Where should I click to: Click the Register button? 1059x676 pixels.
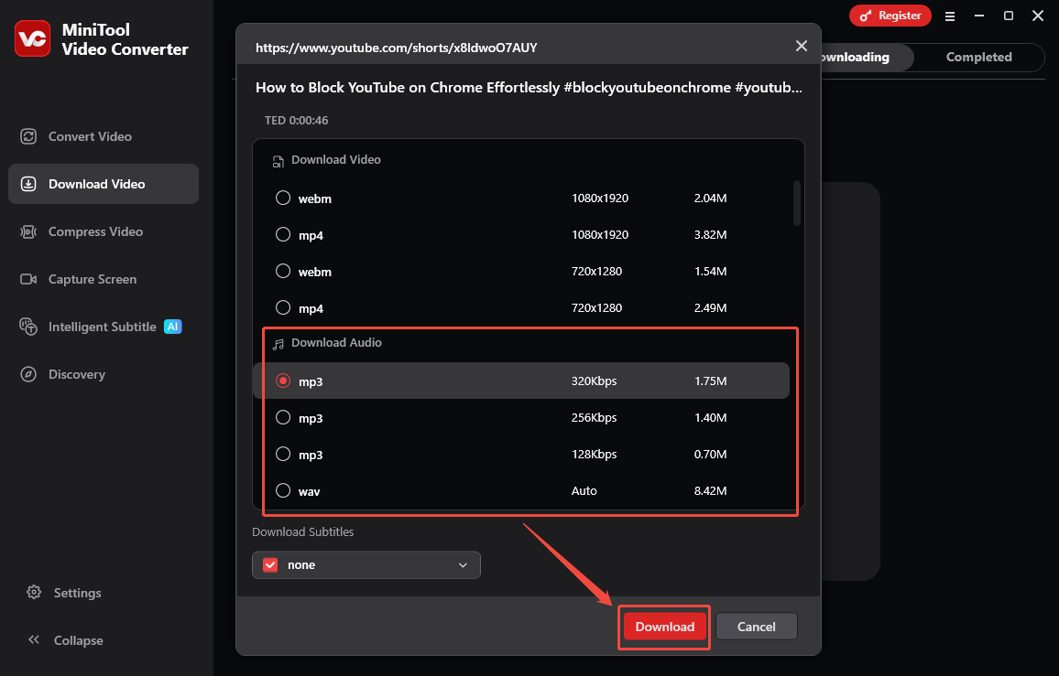pyautogui.click(x=890, y=16)
